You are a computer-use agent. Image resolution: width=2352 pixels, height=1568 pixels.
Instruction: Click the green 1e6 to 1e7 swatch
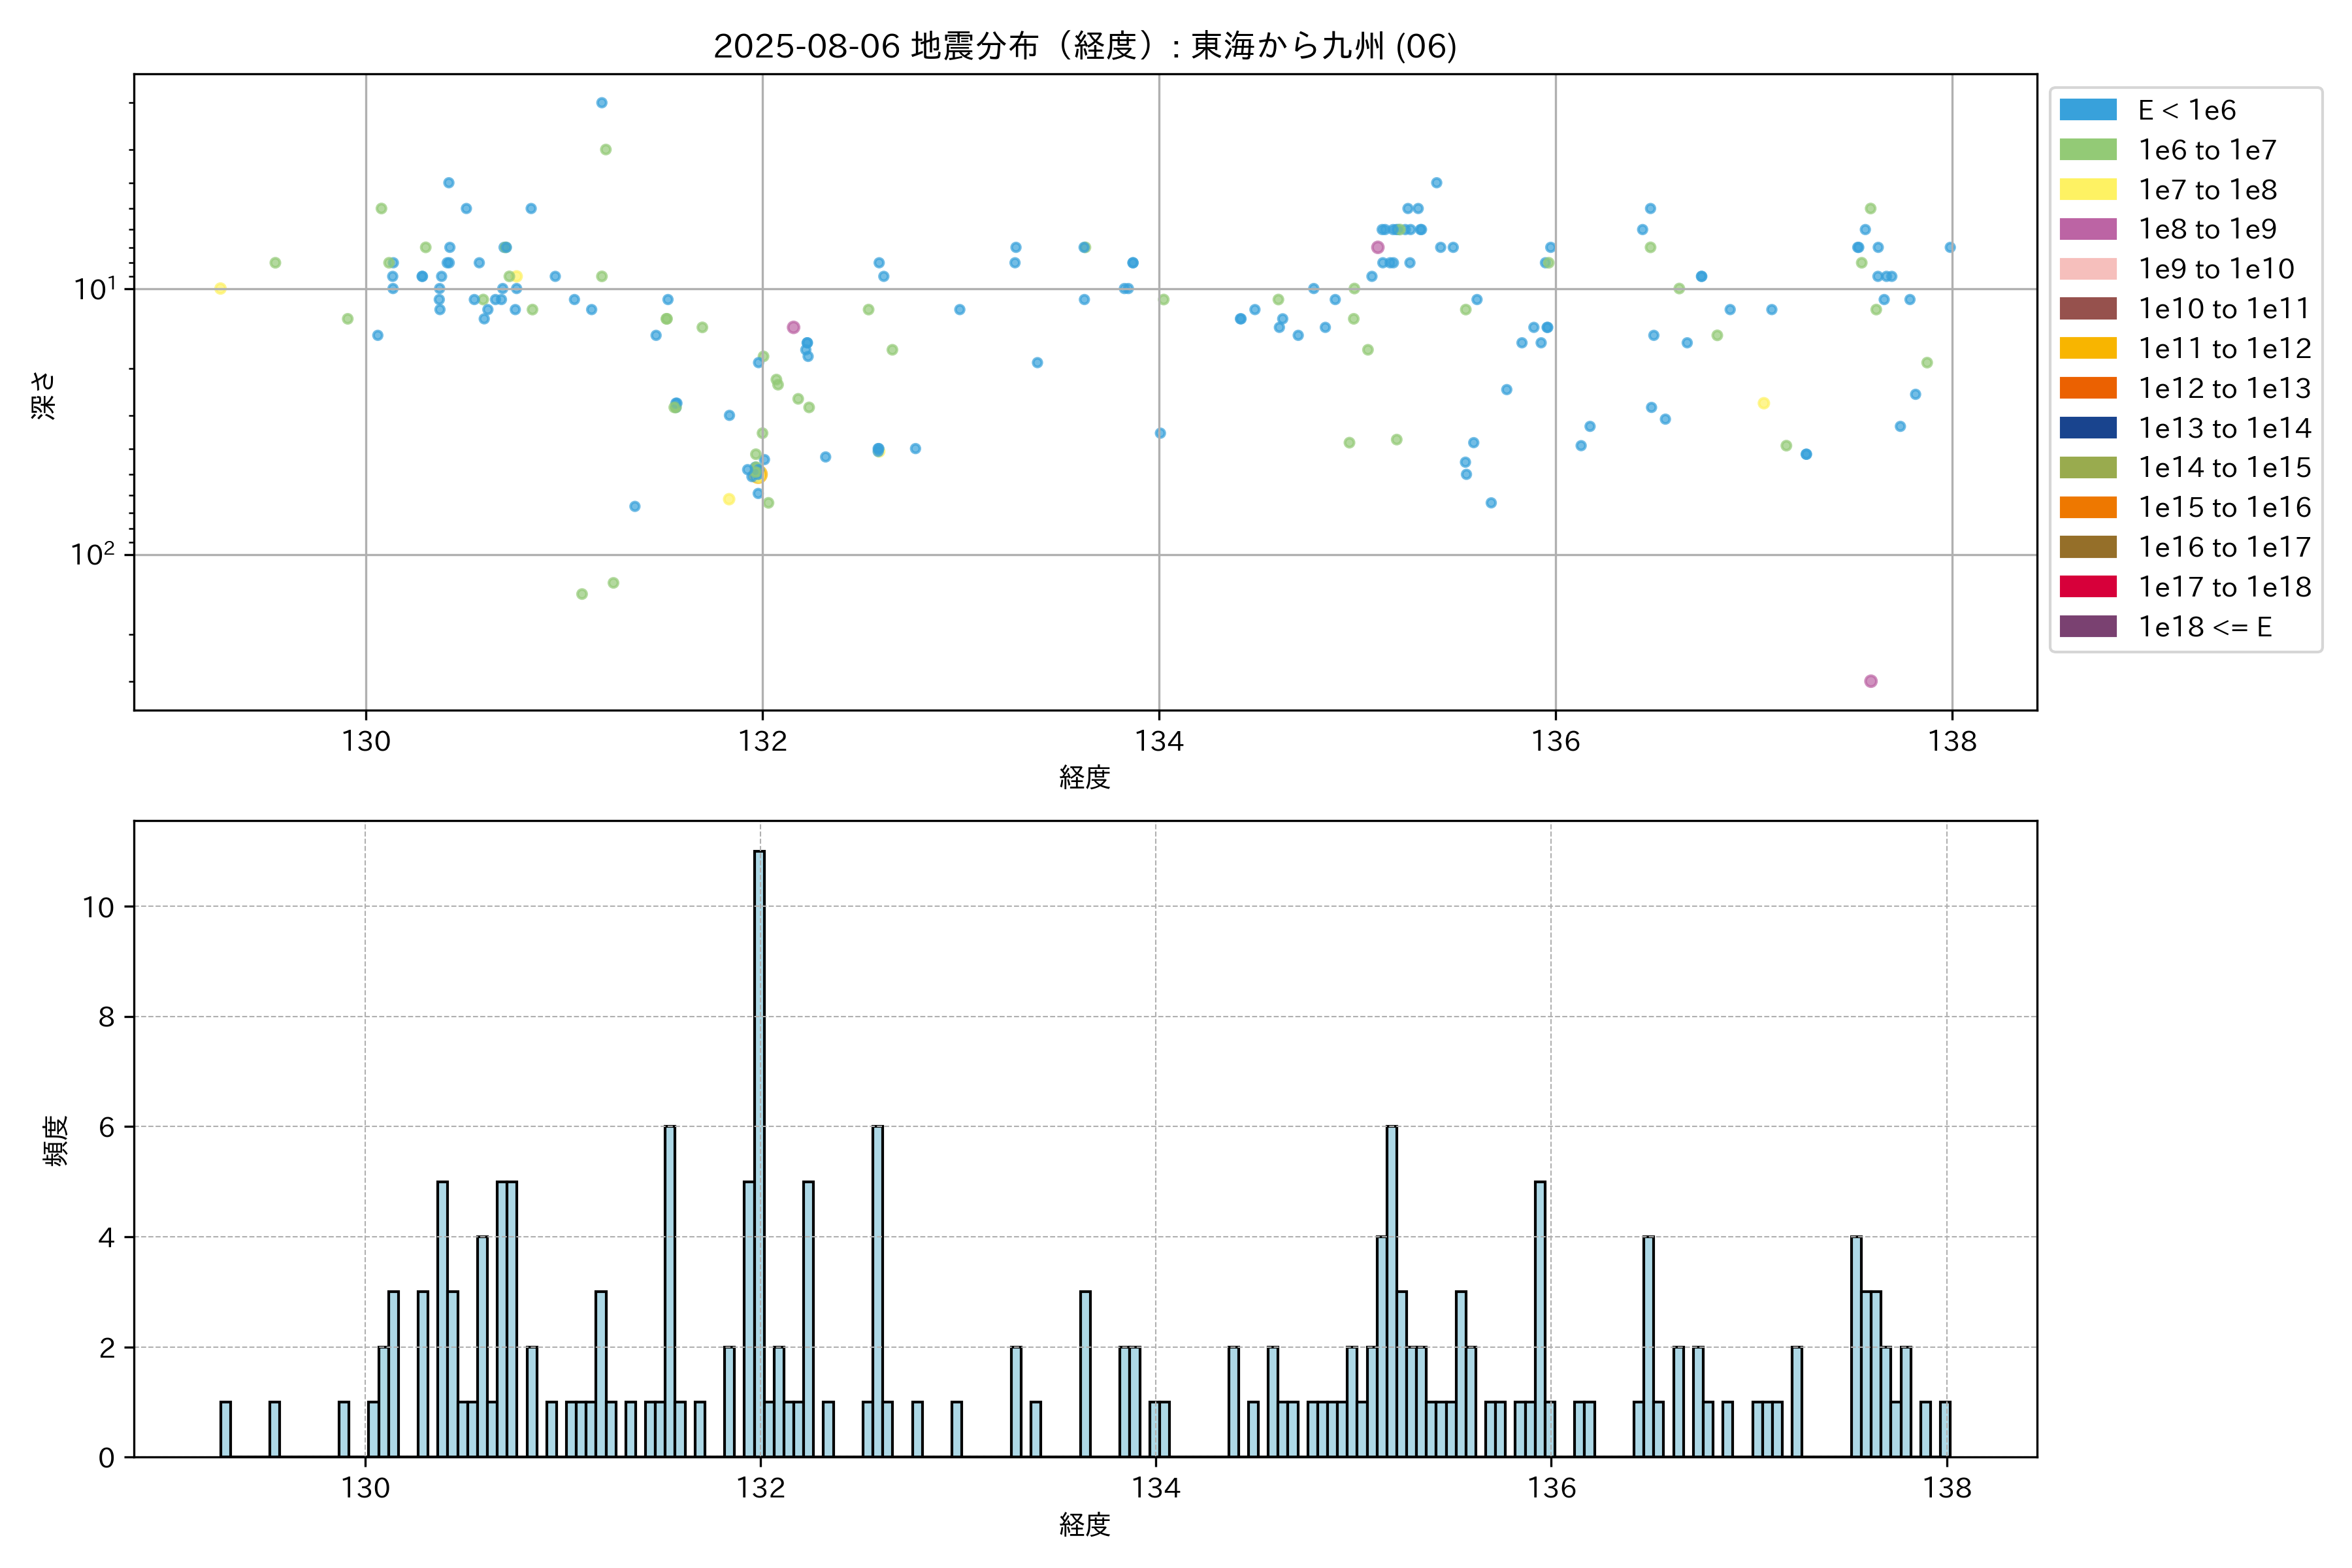click(x=2087, y=150)
